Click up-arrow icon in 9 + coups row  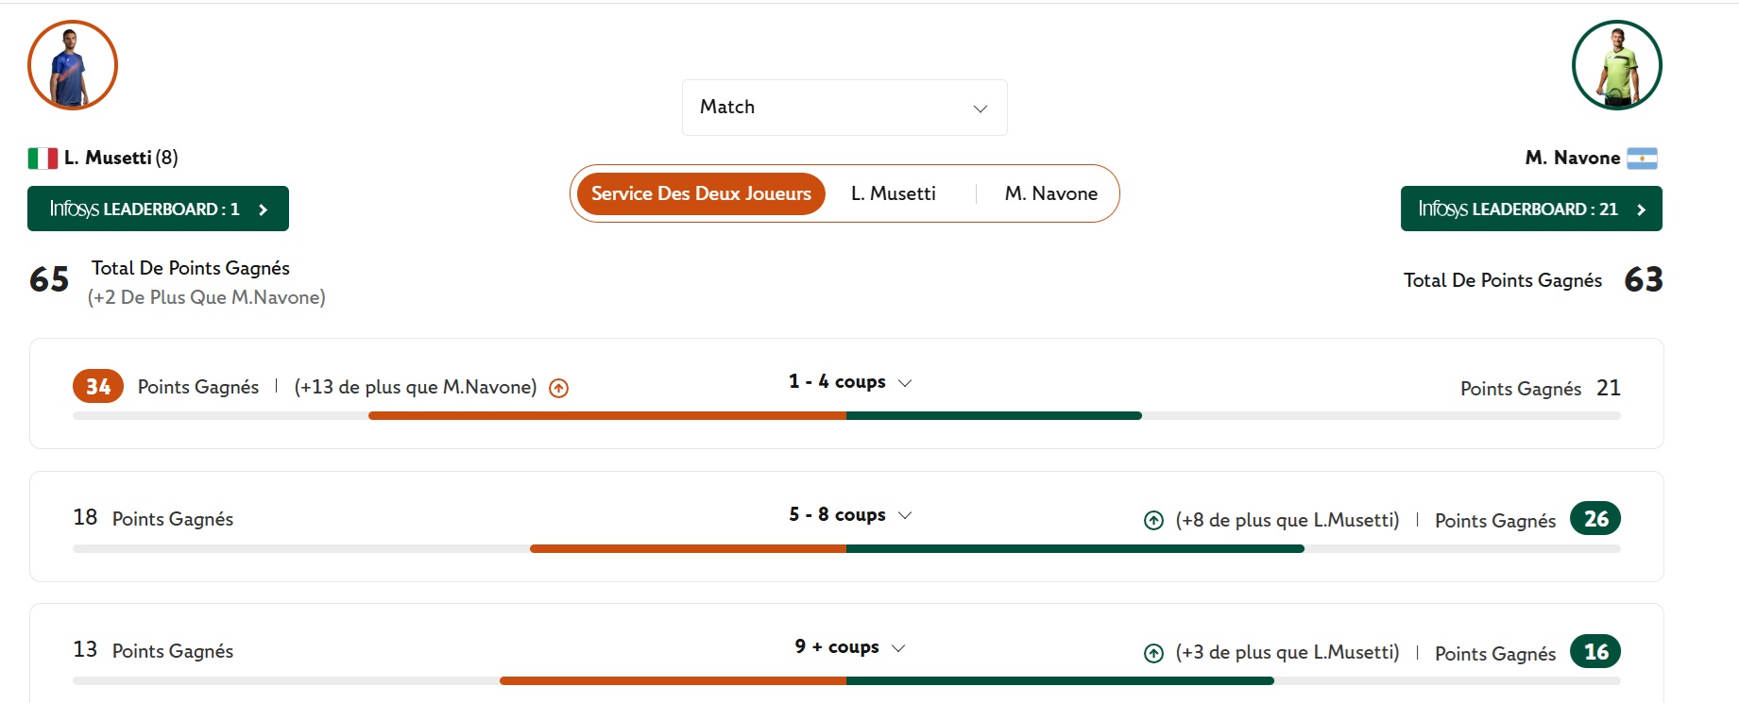pyautogui.click(x=1153, y=653)
